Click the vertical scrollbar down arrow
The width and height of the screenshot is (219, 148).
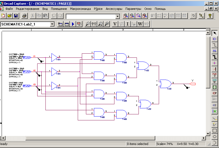click(208, 134)
